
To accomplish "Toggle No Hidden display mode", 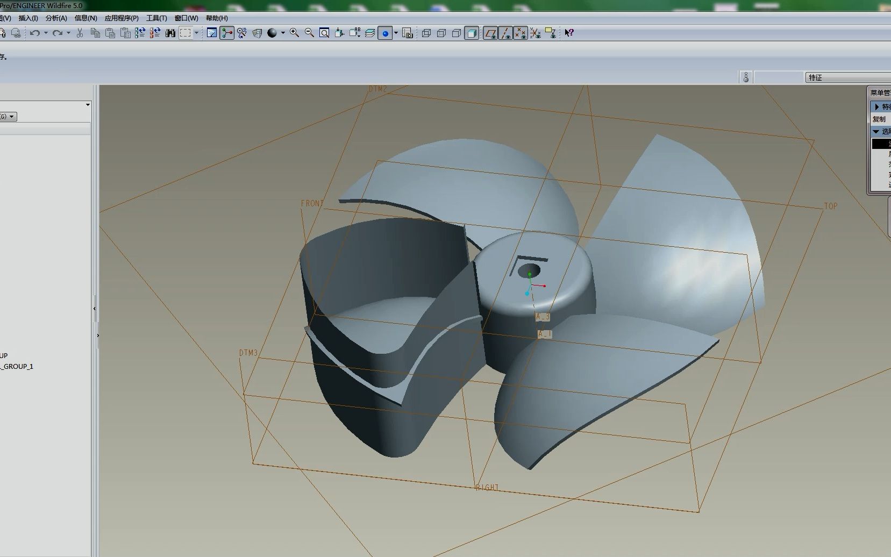I will tap(457, 33).
